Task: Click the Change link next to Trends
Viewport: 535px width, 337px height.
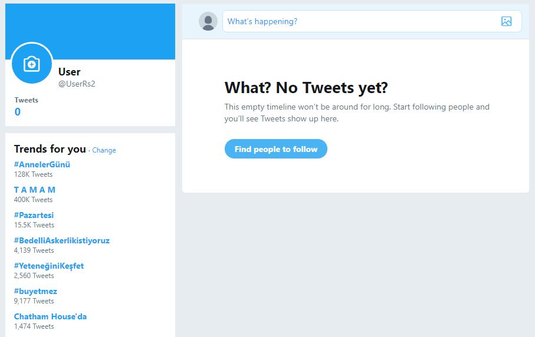Action: tap(104, 150)
